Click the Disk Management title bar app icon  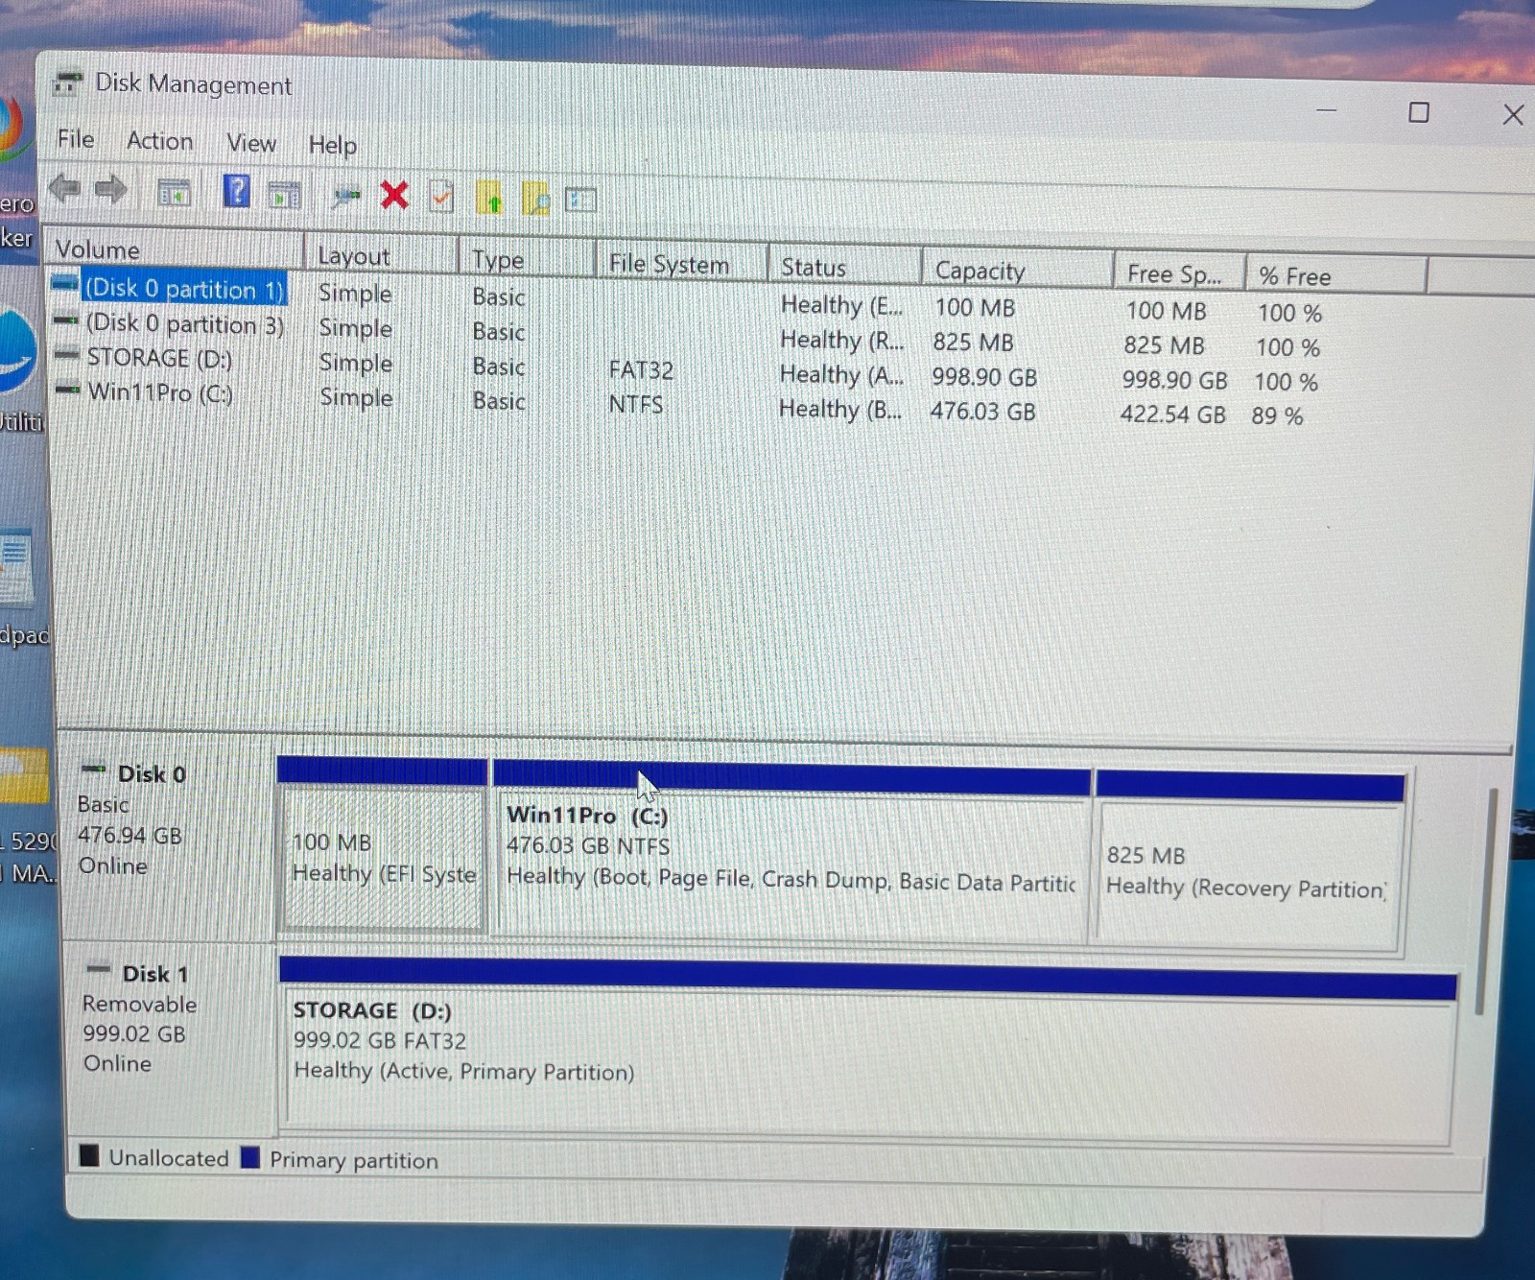point(66,83)
